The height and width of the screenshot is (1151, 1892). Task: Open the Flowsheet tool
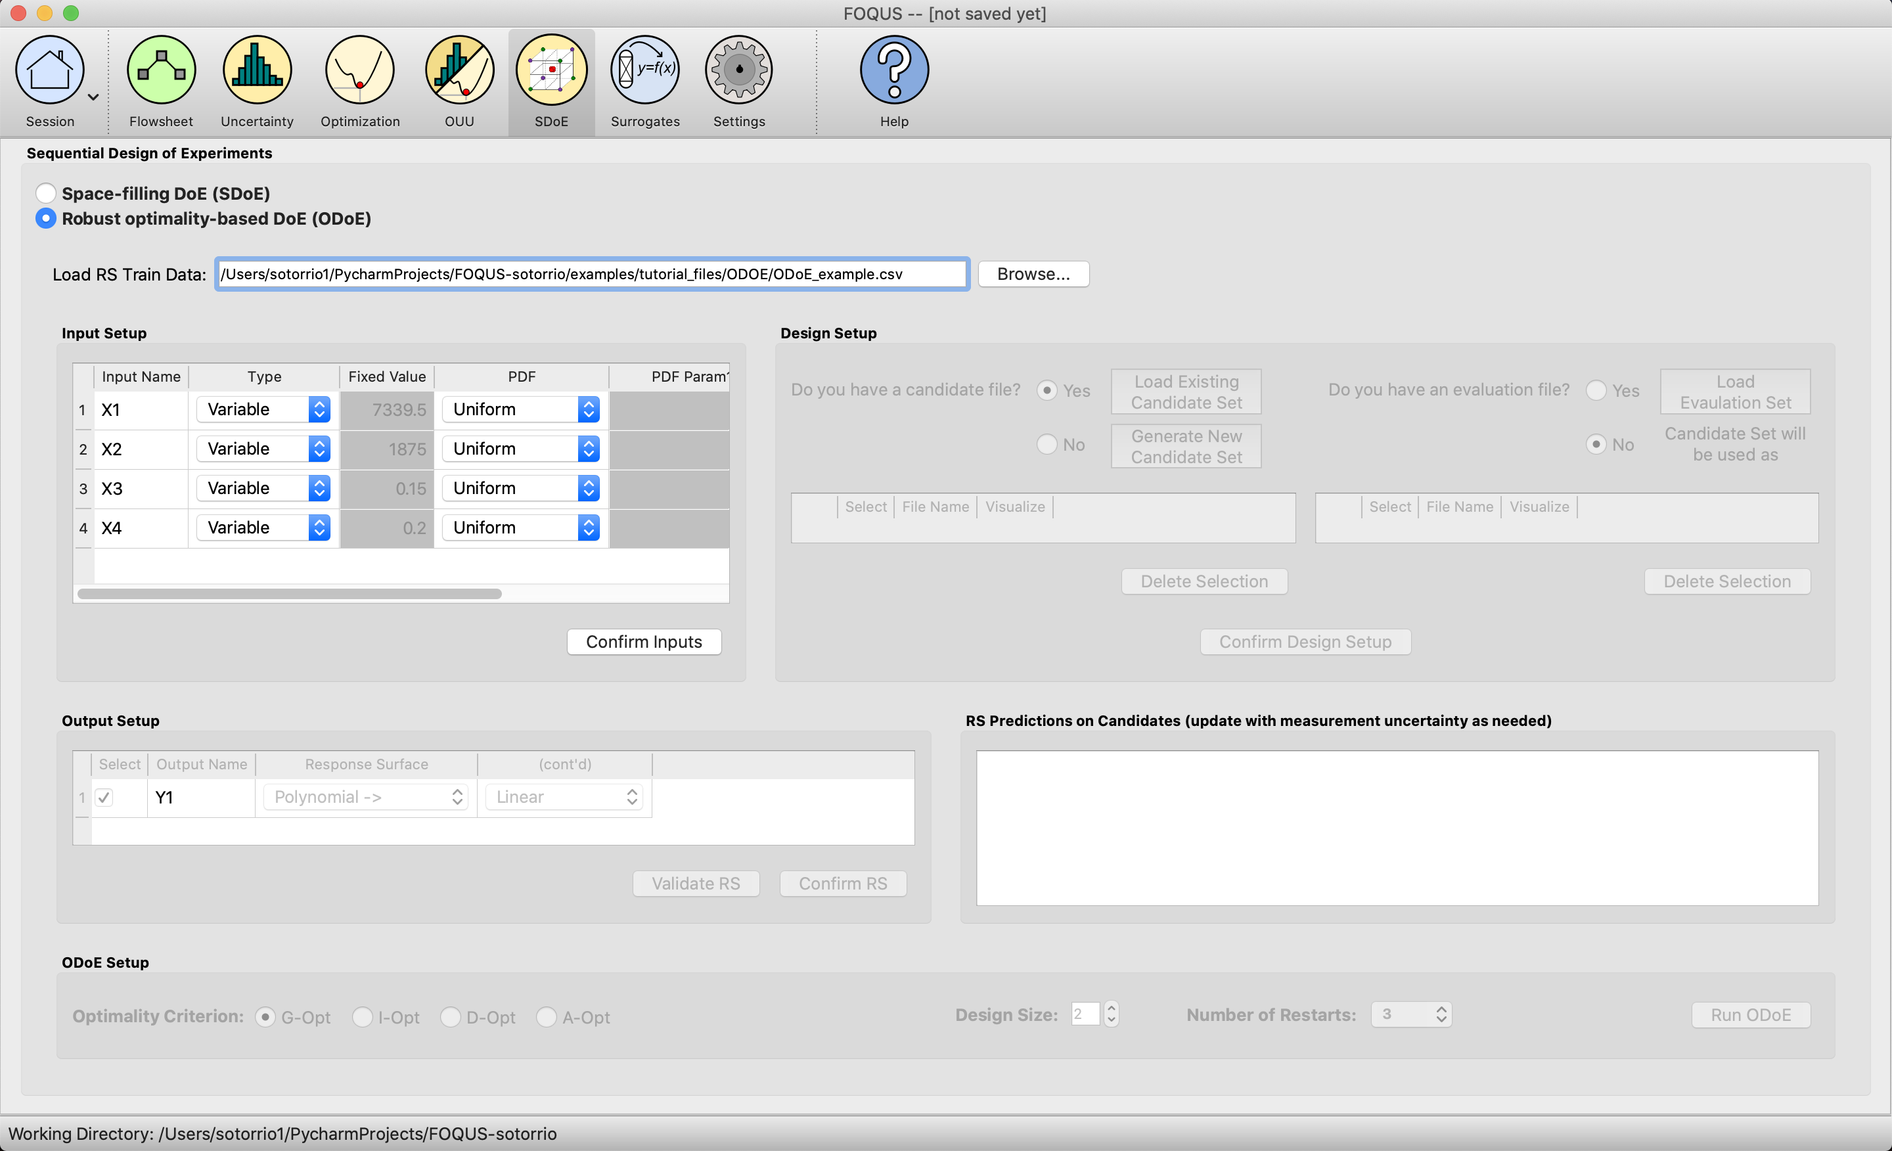161,70
